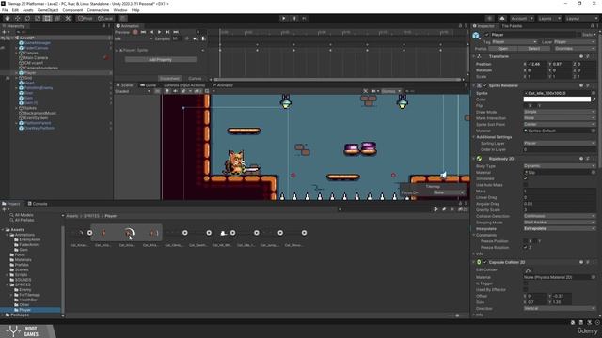Select the Scale tool in the toolbar
This screenshot has width=602, height=338.
38,18
